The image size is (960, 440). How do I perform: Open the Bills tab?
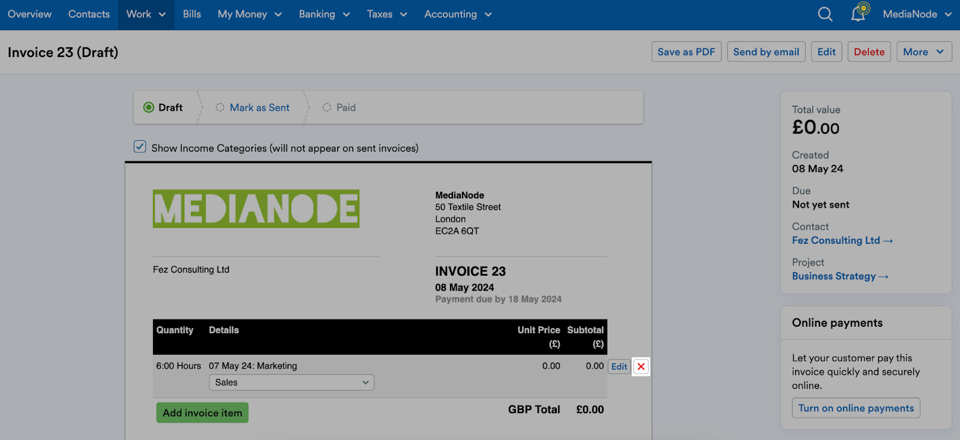(x=192, y=14)
